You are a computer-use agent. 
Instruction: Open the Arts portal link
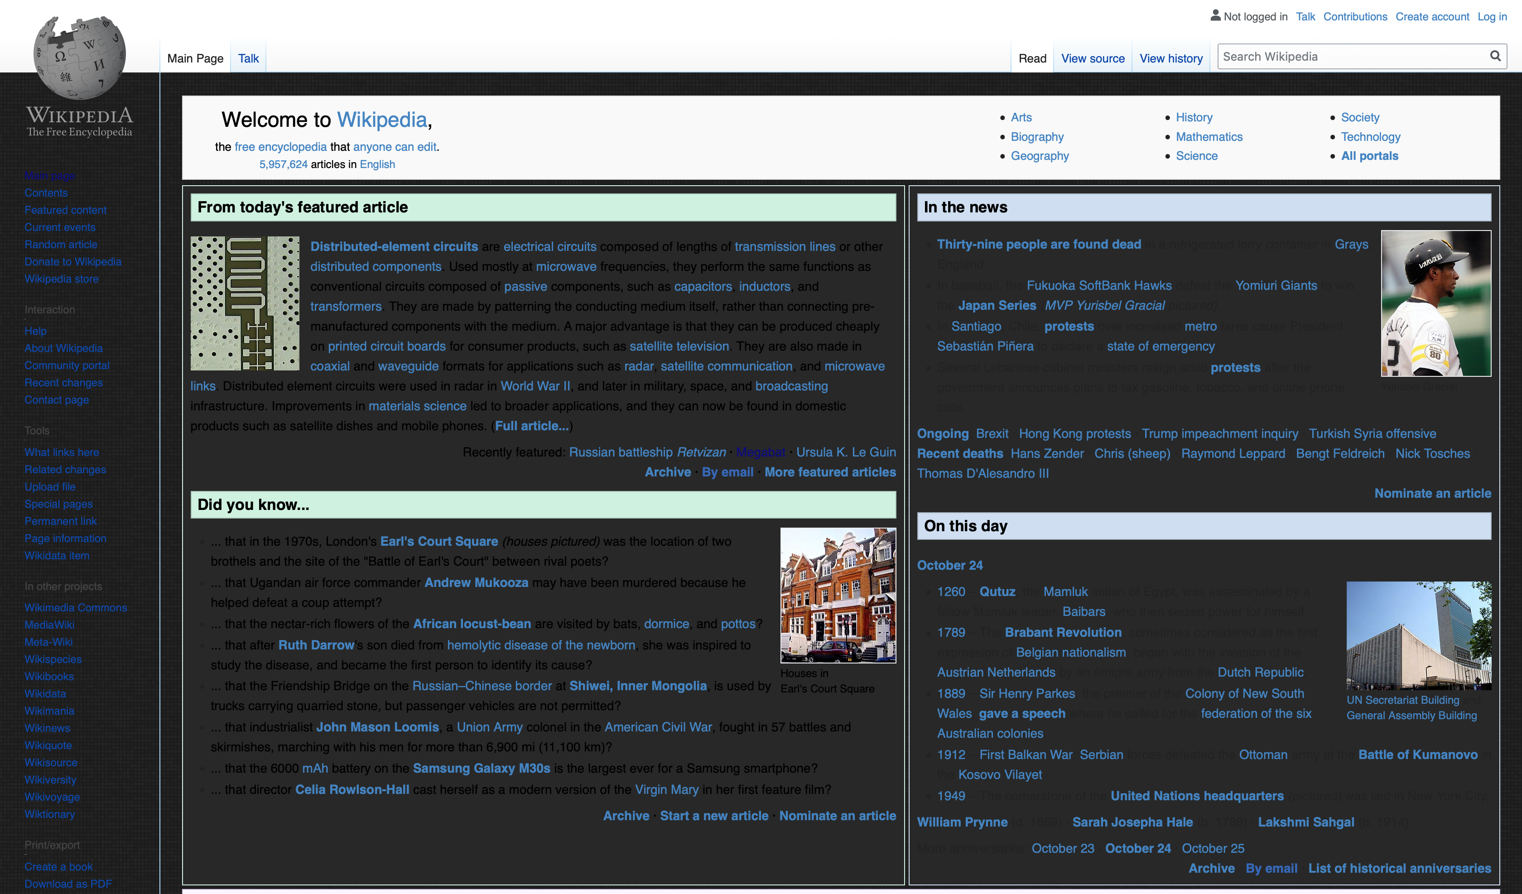(1021, 117)
